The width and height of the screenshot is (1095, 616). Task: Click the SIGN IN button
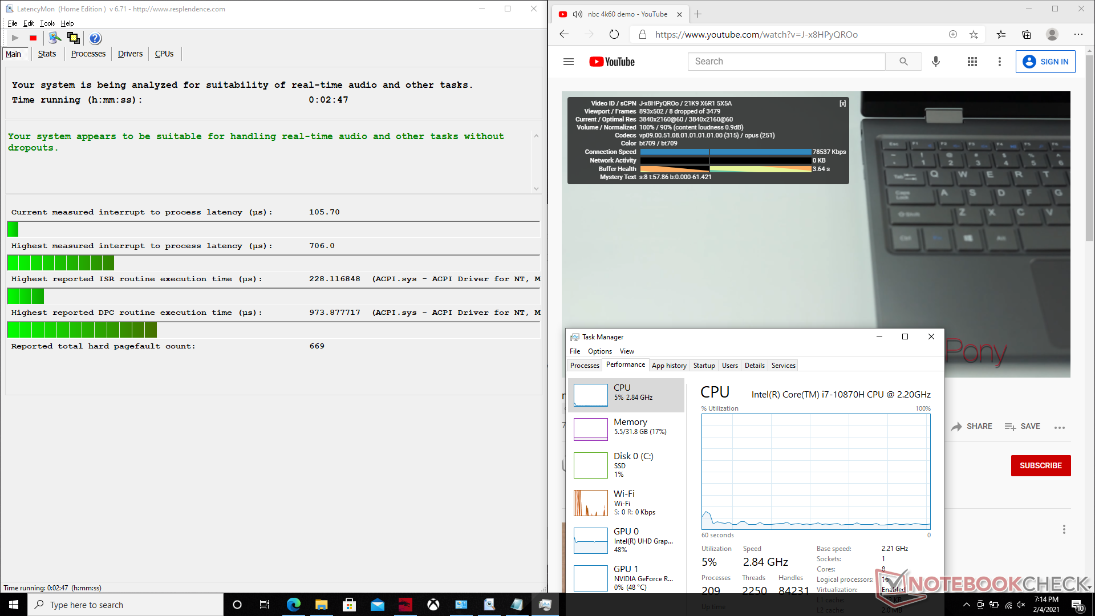(x=1045, y=62)
